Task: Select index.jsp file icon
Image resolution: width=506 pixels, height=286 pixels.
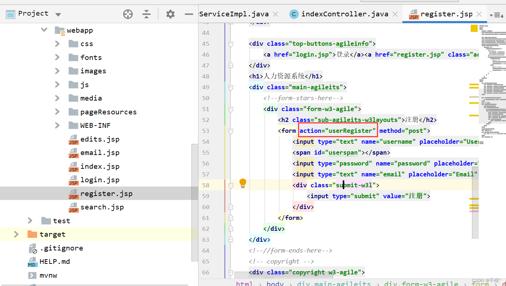Action: pos(74,167)
